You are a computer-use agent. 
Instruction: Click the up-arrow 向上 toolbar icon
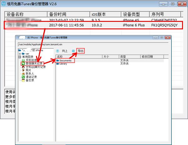[x=58, y=51]
